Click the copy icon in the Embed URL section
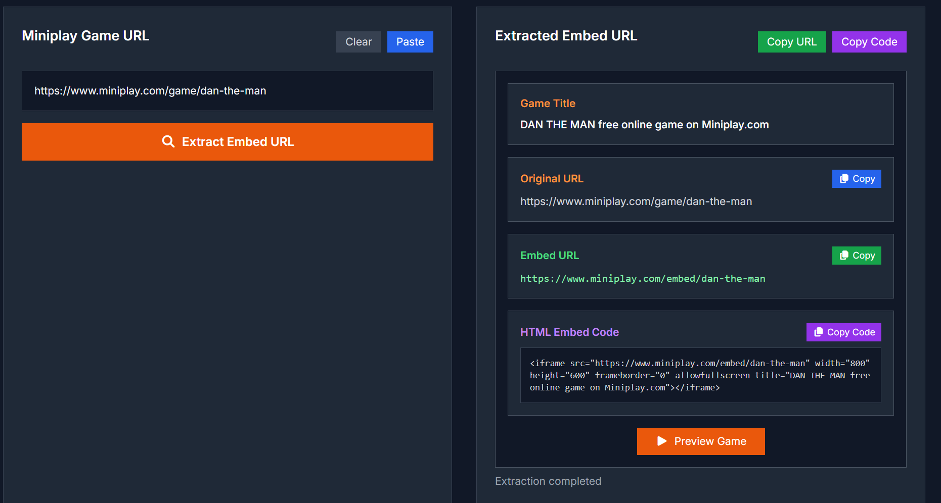 tap(844, 256)
